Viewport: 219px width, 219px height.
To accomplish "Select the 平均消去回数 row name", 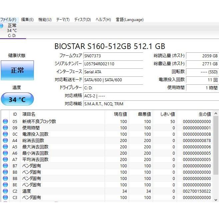I will pyautogui.click(x=35, y=159).
